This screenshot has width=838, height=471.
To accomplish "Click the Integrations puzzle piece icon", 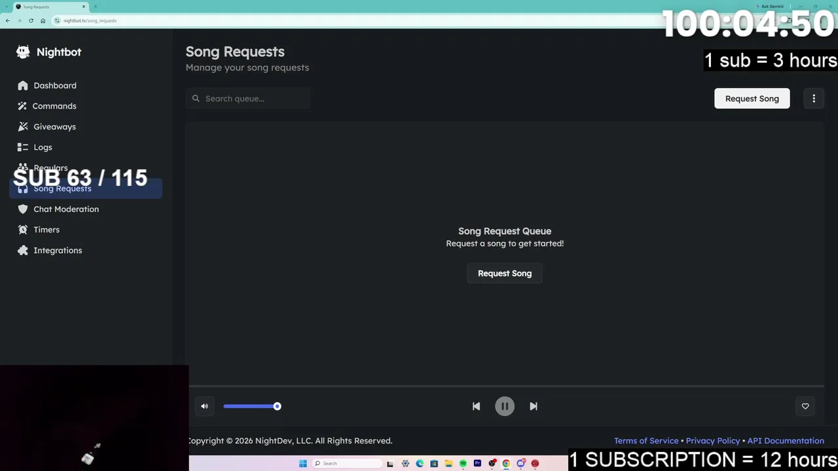I will click(23, 251).
